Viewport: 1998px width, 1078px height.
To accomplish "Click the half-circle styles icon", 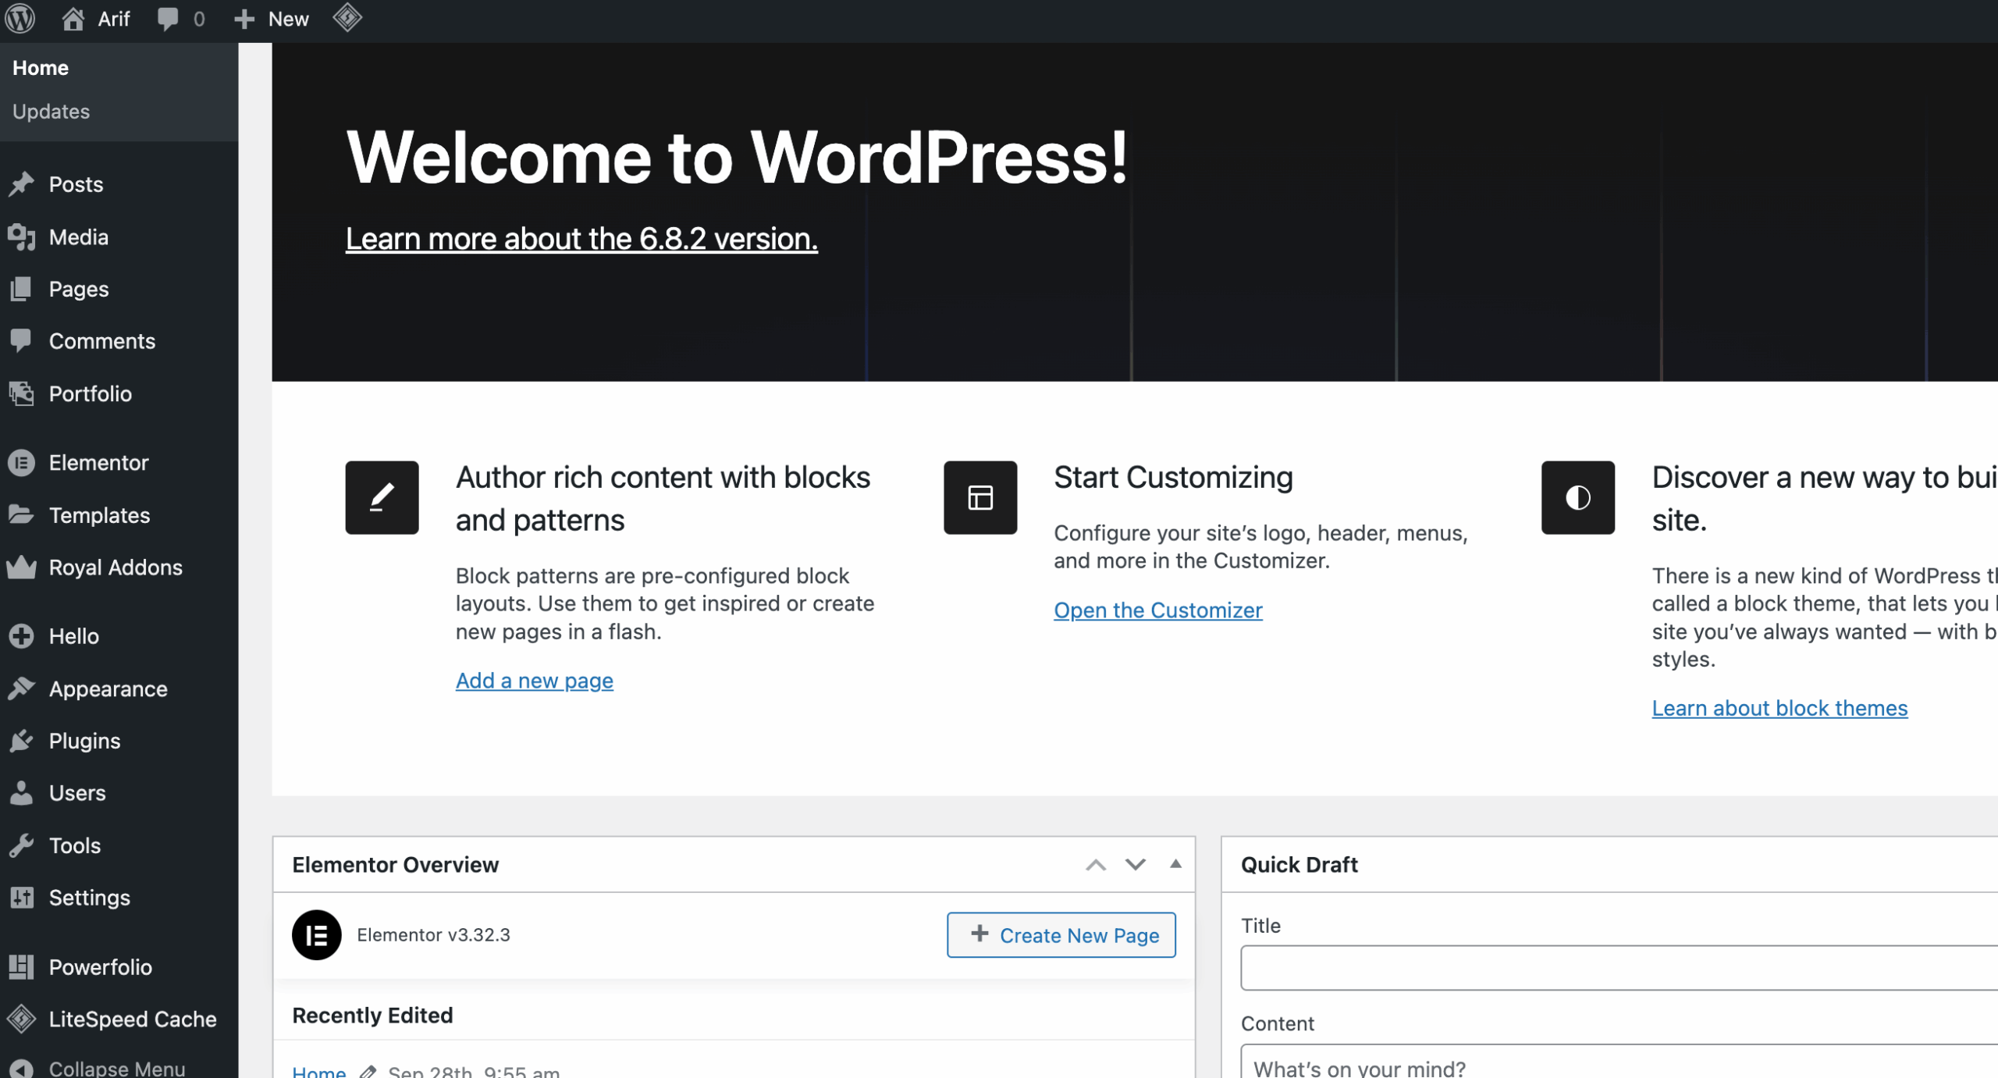I will 1577,497.
